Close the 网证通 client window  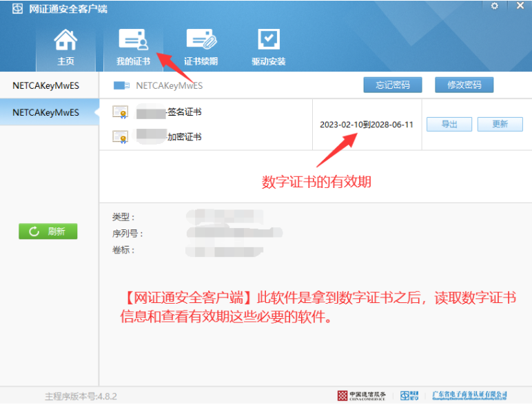520,6
